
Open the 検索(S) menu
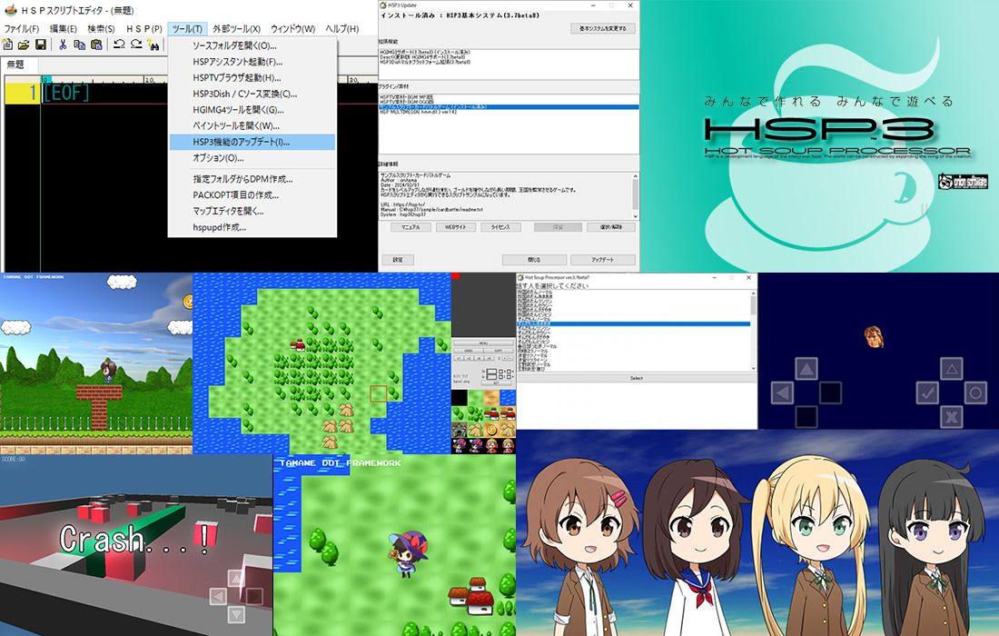pos(101,29)
